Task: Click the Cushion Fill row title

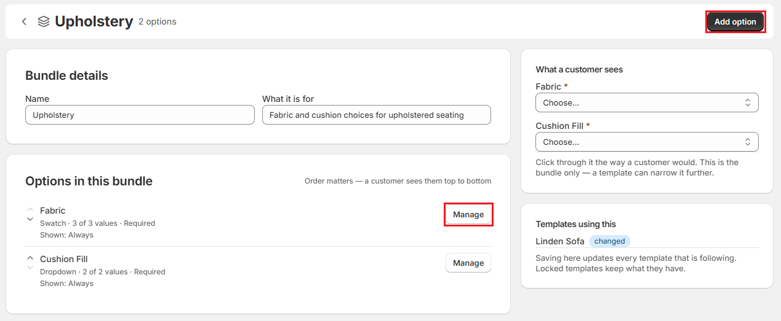Action: pyautogui.click(x=64, y=259)
